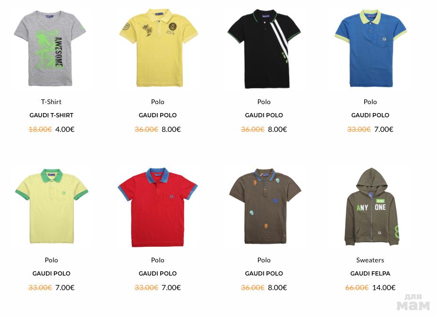
Task: Open the Sweaters category link
Action: point(370,260)
